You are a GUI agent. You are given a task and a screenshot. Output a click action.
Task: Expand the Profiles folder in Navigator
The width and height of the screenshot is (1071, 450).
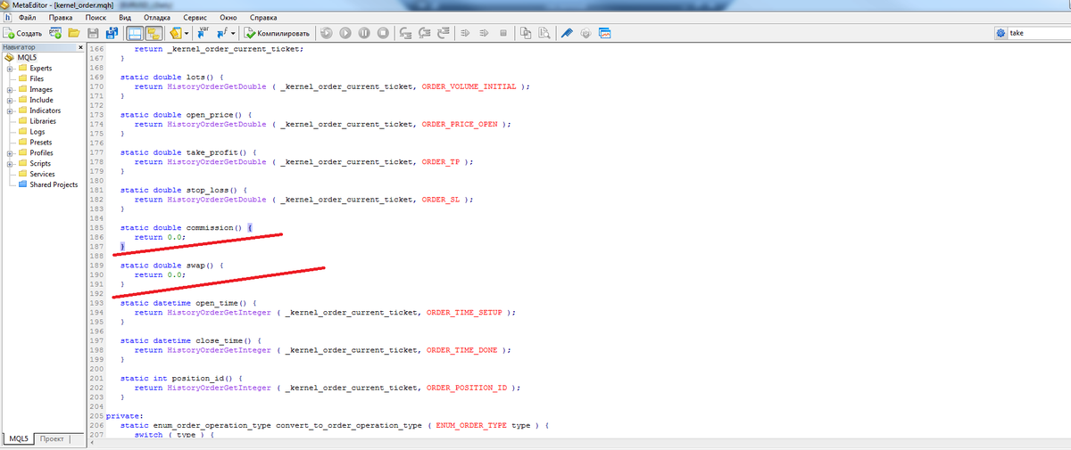tap(9, 152)
